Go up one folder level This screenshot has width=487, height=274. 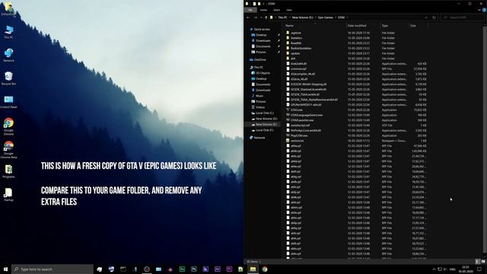point(266,18)
